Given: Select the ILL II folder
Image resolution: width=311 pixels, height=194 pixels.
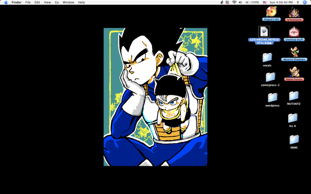Looking at the screenshot, I should point(293,118).
